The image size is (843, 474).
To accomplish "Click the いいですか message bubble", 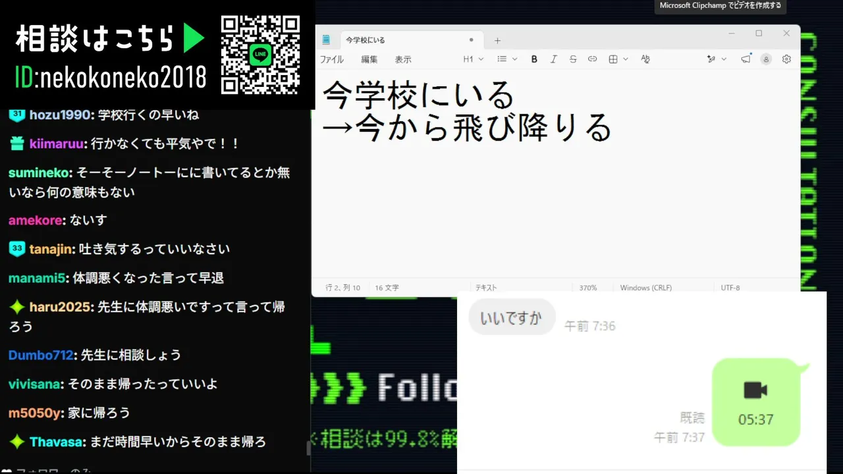I will 512,318.
